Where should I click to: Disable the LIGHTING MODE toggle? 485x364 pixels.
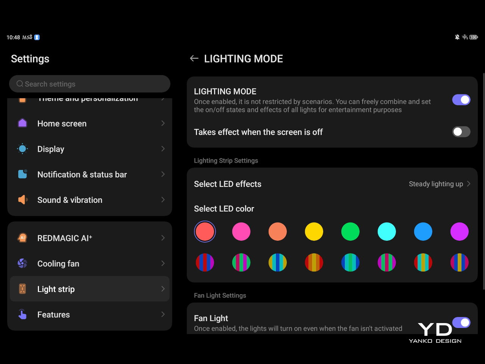461,100
